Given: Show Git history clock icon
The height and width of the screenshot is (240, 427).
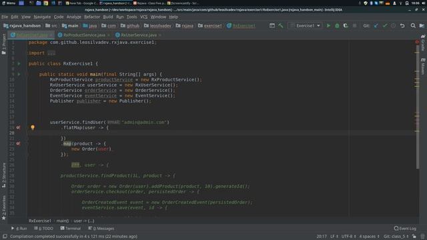Looking at the screenshot, I should [x=393, y=25].
